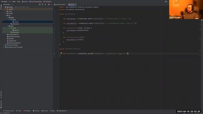203x114 pixels.
Task: Open Problems tool window
Action: (x=27, y=111)
